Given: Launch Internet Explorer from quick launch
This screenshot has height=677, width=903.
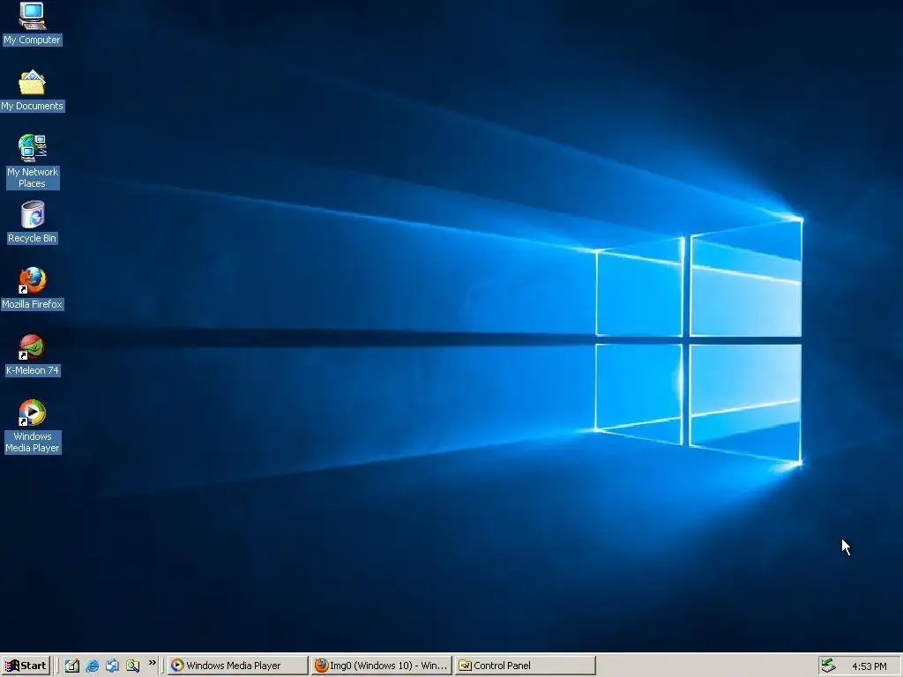Looking at the screenshot, I should [92, 666].
